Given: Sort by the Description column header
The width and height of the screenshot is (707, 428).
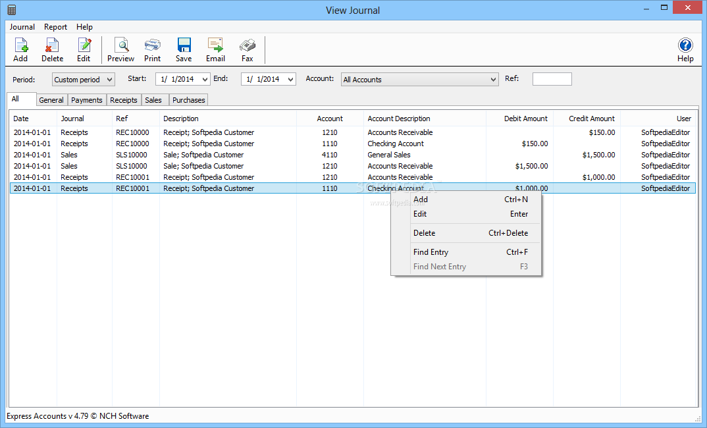Looking at the screenshot, I should [228, 119].
